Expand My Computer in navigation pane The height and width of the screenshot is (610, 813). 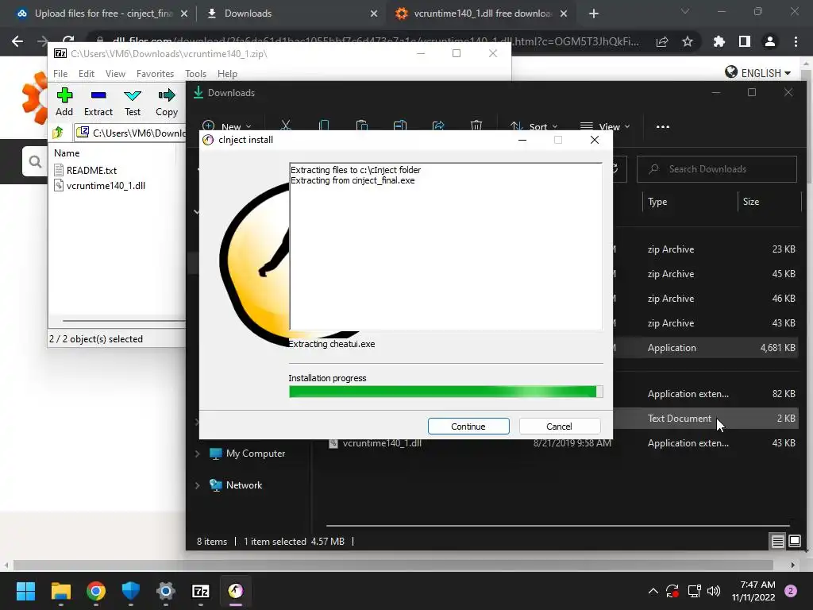197,454
